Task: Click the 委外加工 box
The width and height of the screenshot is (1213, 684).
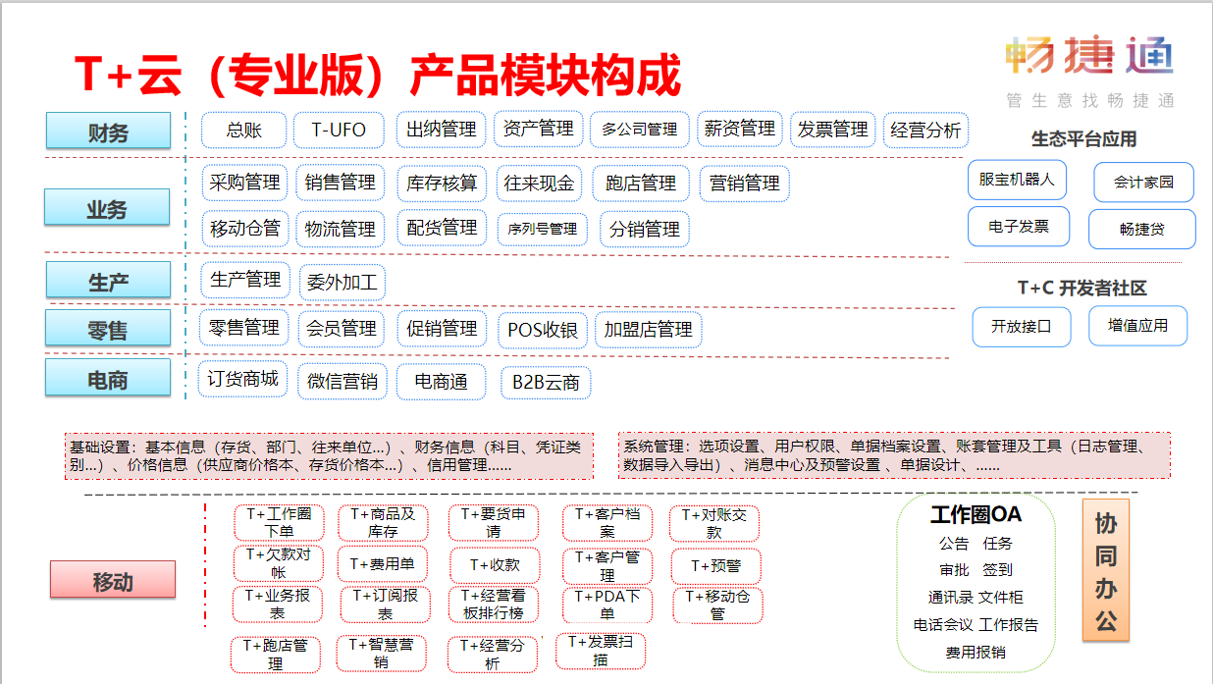Action: 342,283
